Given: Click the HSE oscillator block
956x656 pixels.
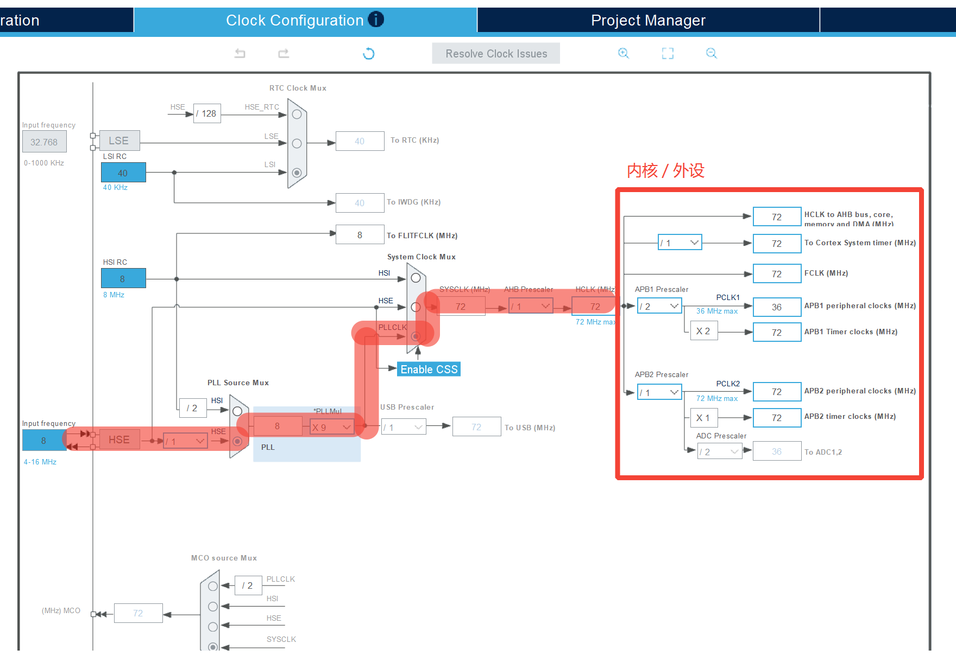Looking at the screenshot, I should 119,440.
